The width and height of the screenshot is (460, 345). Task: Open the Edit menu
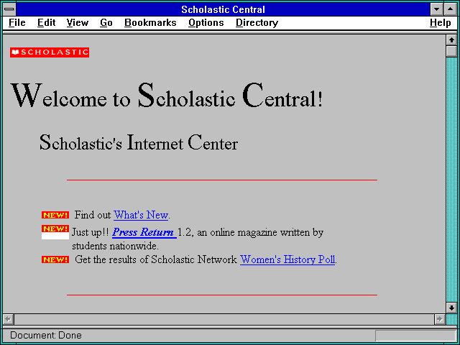point(46,23)
